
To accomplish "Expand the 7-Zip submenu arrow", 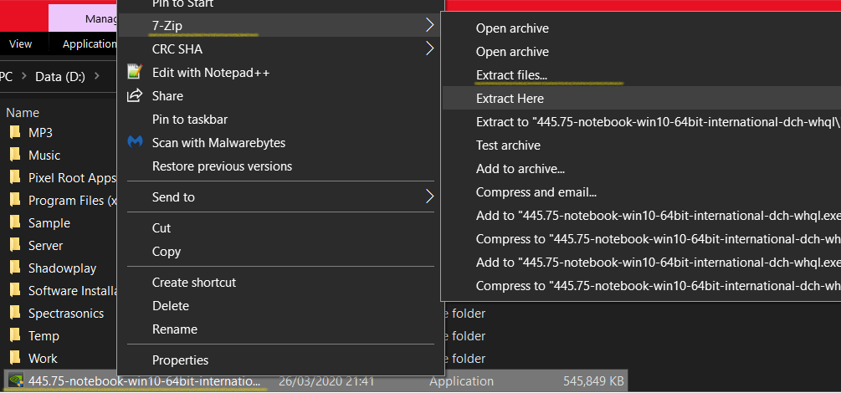I will point(429,25).
